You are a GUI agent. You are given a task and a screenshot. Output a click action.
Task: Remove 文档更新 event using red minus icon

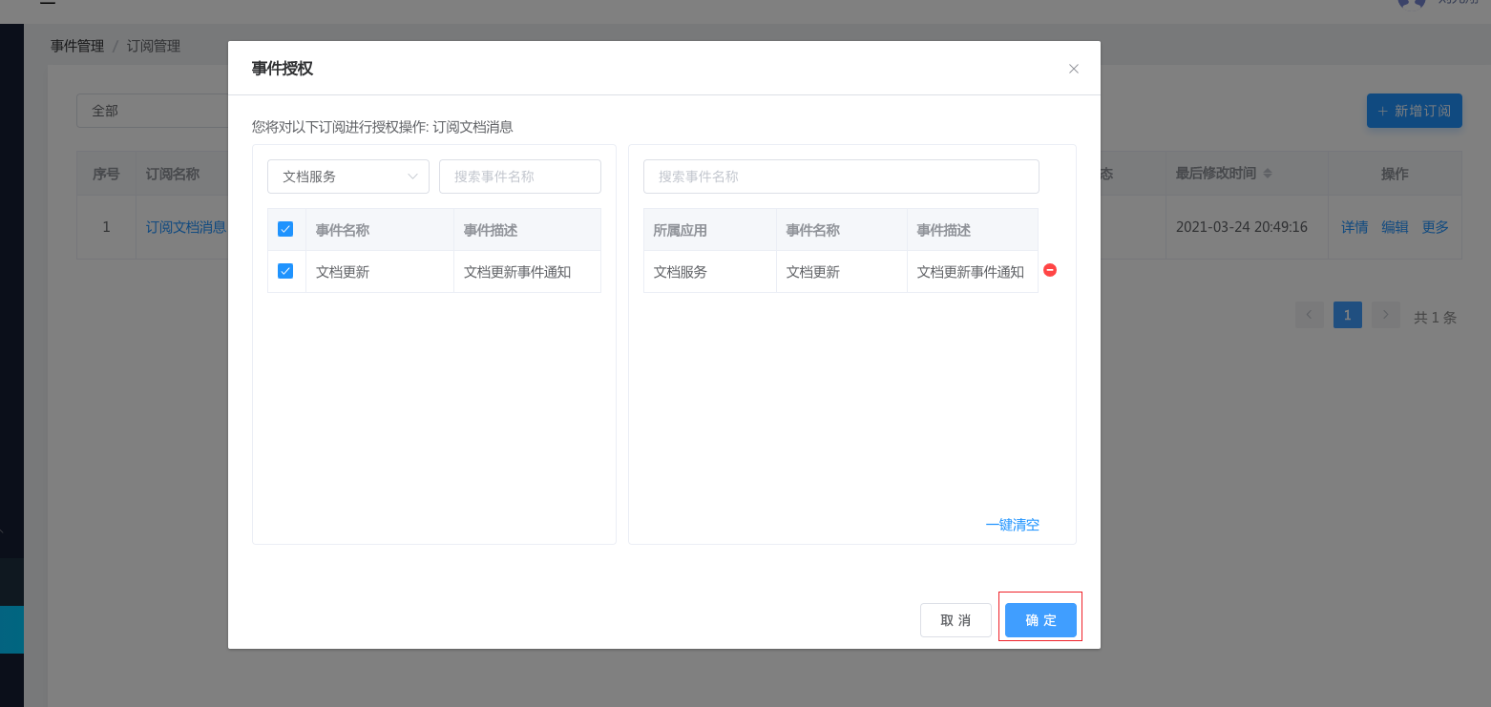click(1050, 271)
